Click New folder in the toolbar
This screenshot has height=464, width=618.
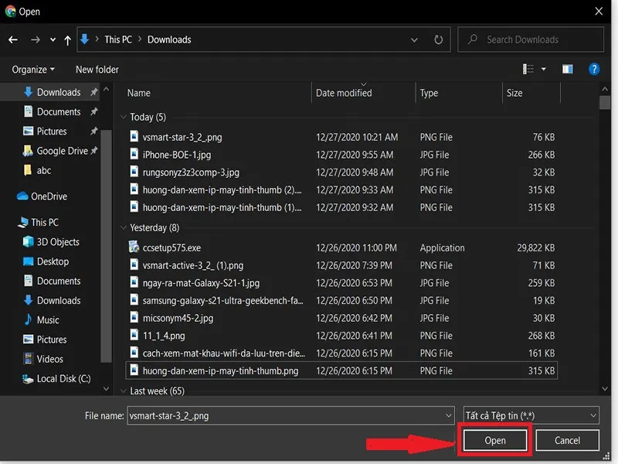coord(97,70)
